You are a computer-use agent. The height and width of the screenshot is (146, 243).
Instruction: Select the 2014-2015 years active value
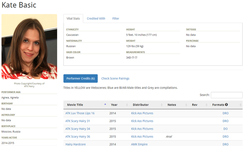(x=8, y=143)
